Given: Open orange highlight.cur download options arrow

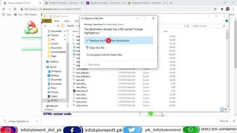Looking at the screenshot, I should tap(37, 121).
